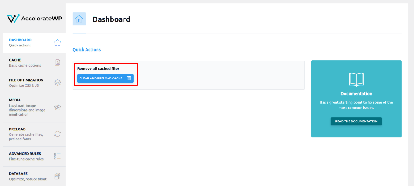Select Preload in the sidebar
Viewport: 414px width, 186px height.
tap(34, 134)
